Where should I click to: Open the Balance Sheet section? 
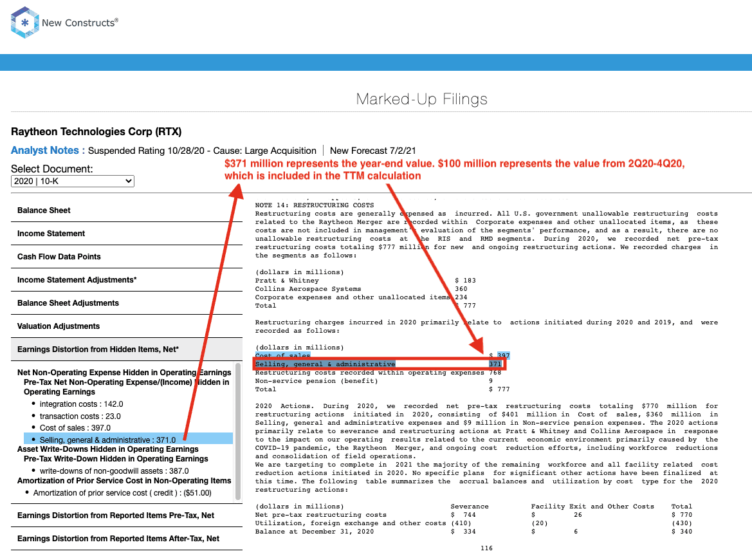(x=127, y=210)
